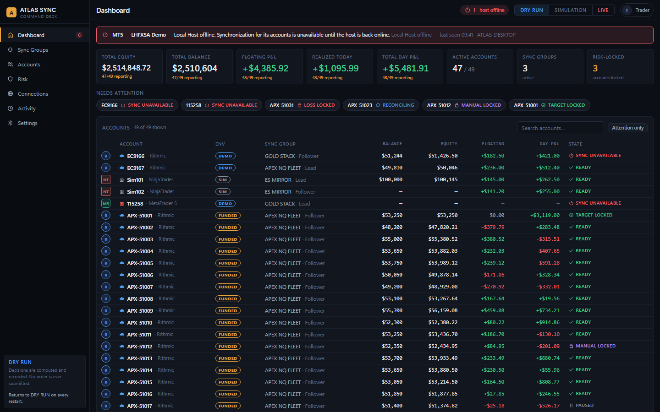Toggle the Attention only filter
This screenshot has height=412, width=660.
(x=627, y=128)
